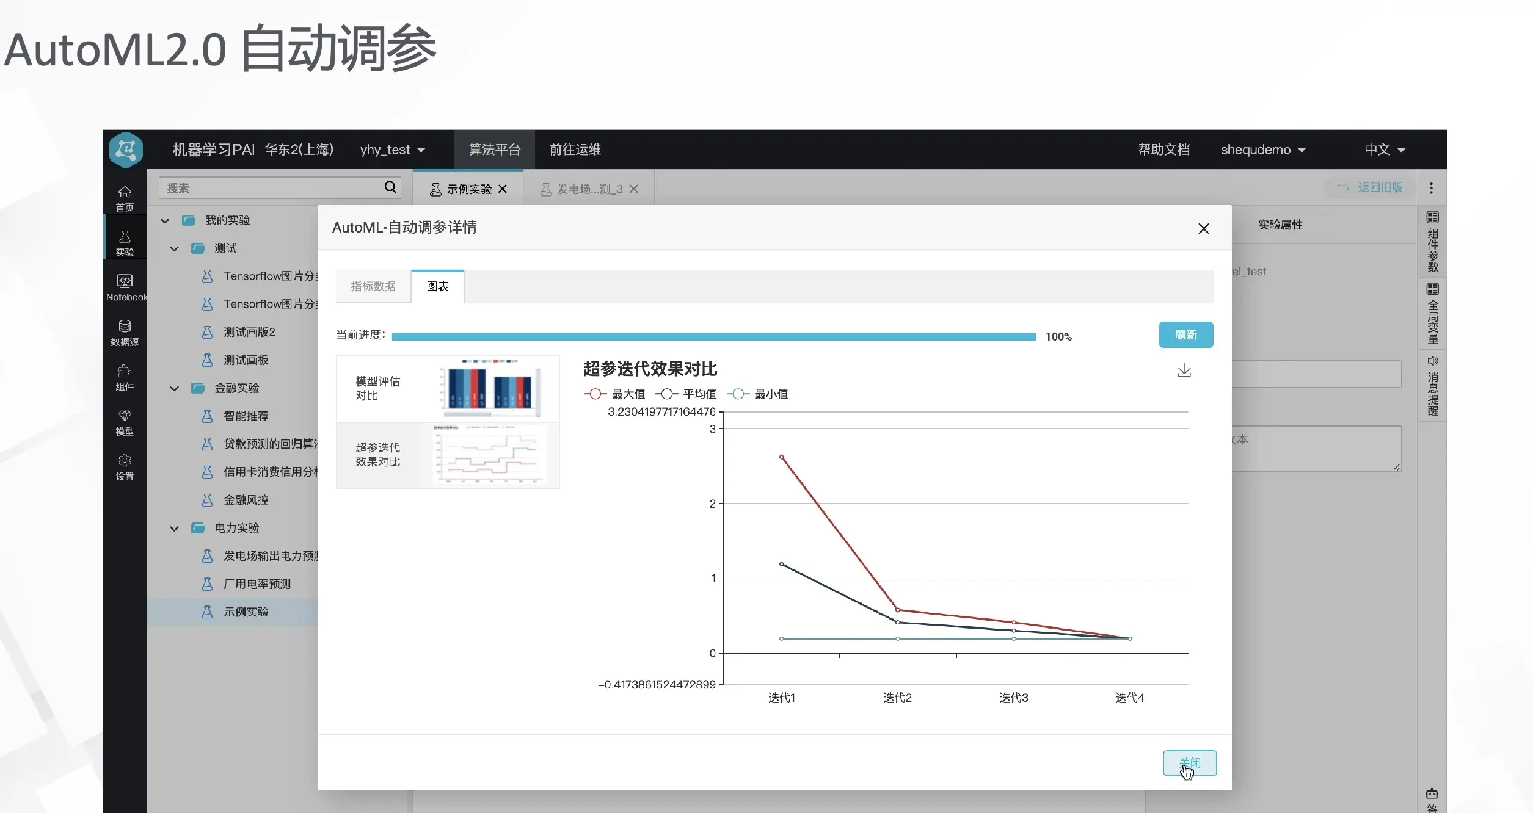
Task: Collapse the 电力实验 folder
Action: tap(173, 528)
